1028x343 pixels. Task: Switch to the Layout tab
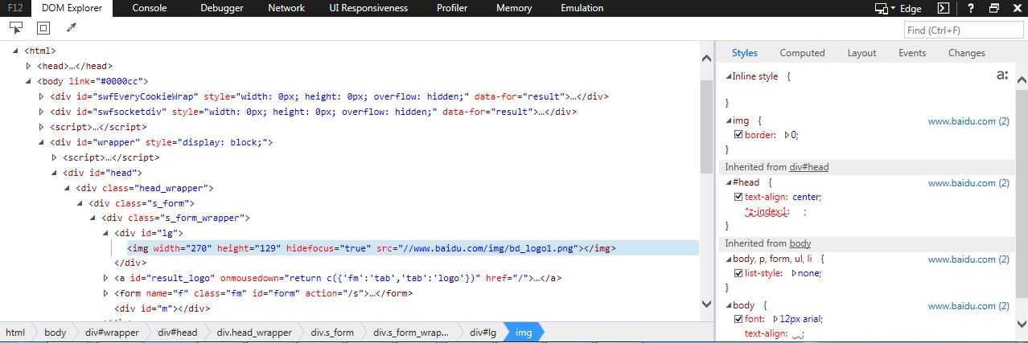point(861,53)
